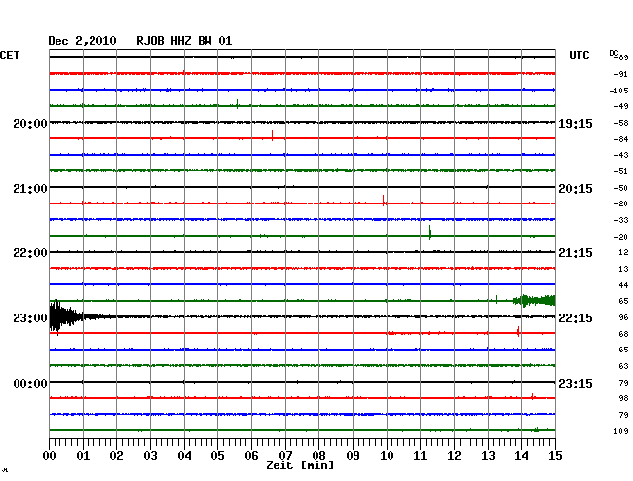Click the "19:15" UTC time label
633x481 pixels.
click(x=576, y=123)
